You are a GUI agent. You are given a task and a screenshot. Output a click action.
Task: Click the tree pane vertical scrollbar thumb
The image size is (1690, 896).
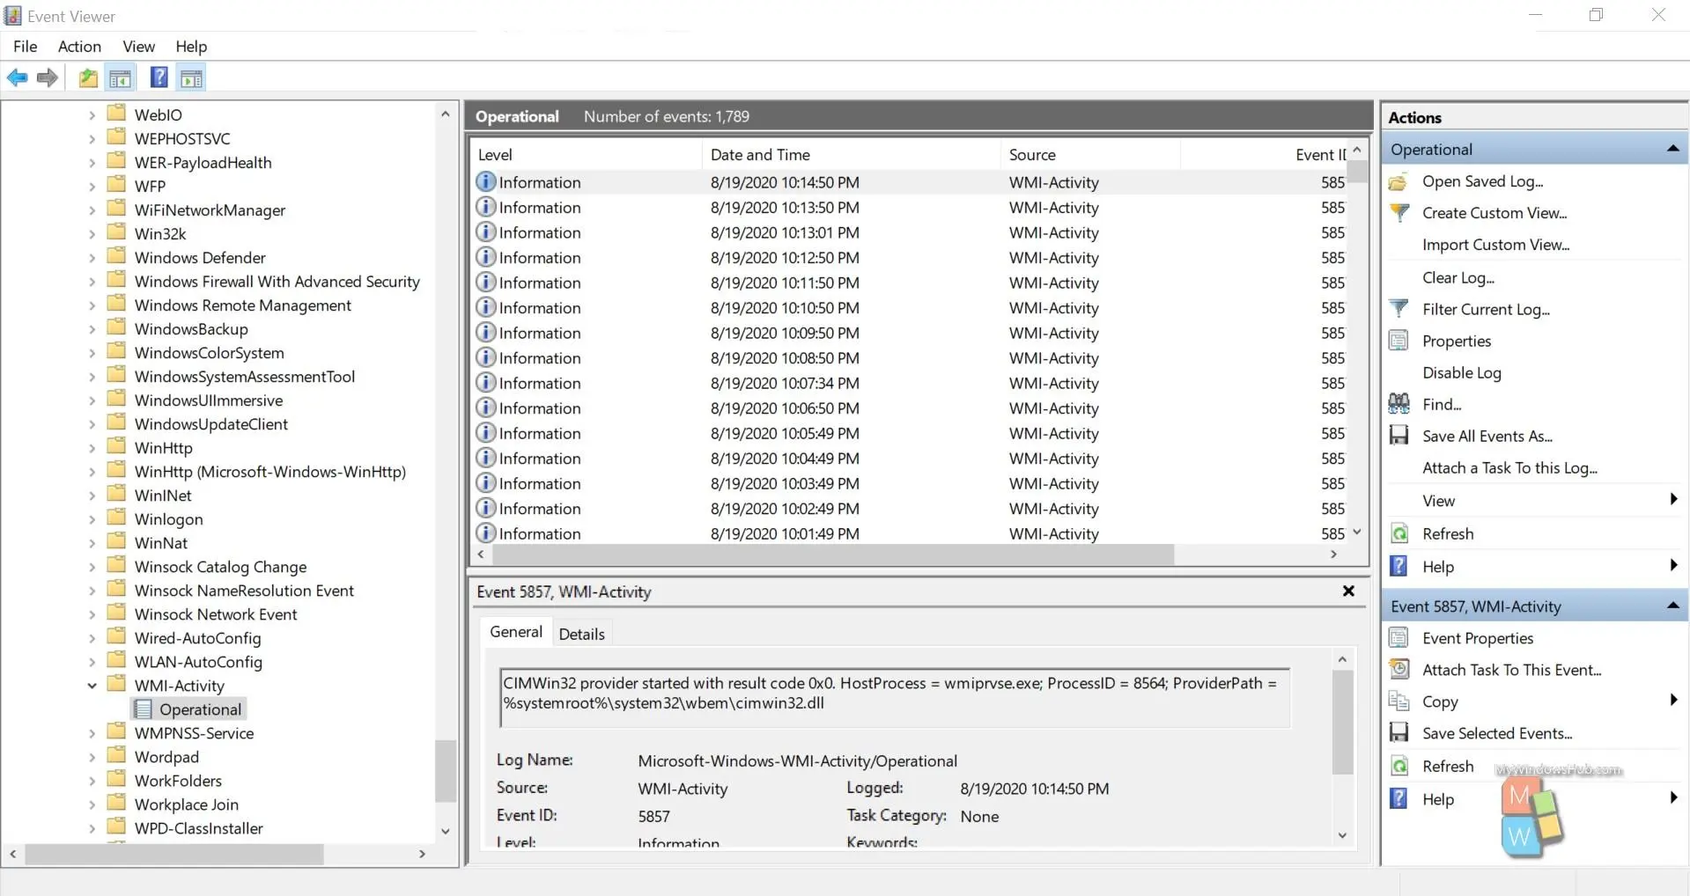pyautogui.click(x=446, y=771)
